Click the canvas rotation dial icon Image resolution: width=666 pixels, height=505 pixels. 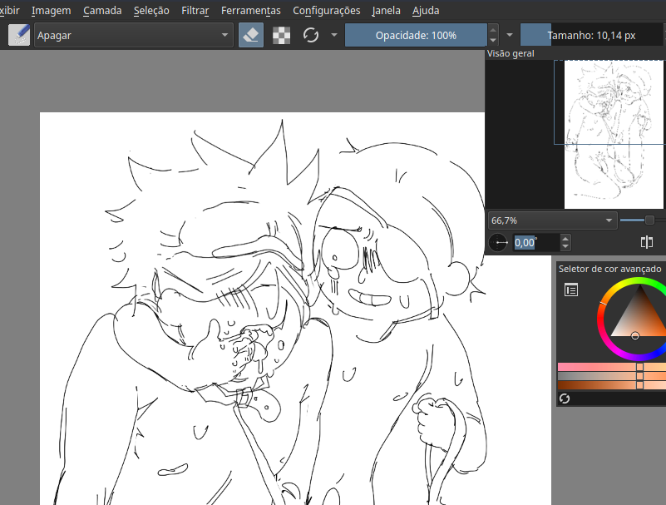pos(498,243)
